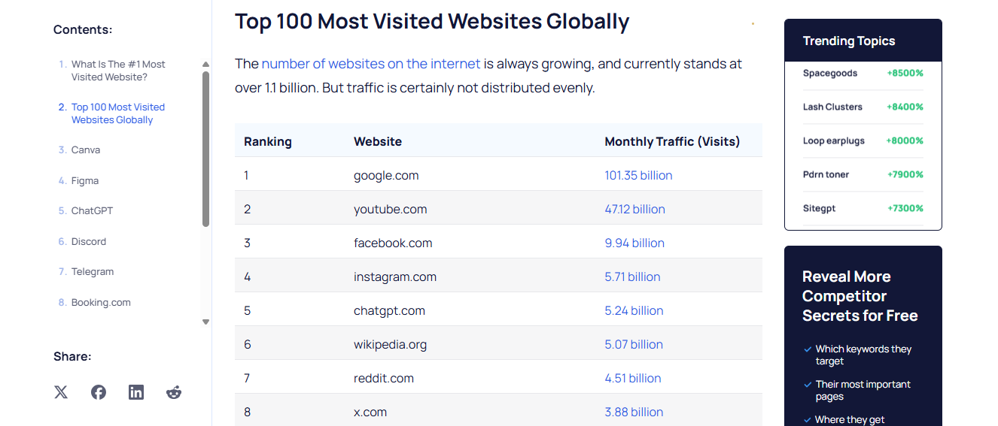Select Loop earplugs trending topic
The width and height of the screenshot is (998, 426).
pos(834,141)
